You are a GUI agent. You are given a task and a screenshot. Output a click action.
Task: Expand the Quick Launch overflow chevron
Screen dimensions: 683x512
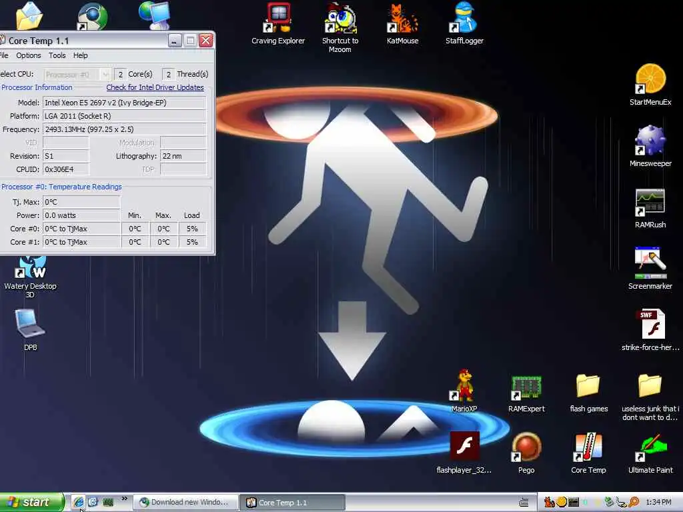125,499
